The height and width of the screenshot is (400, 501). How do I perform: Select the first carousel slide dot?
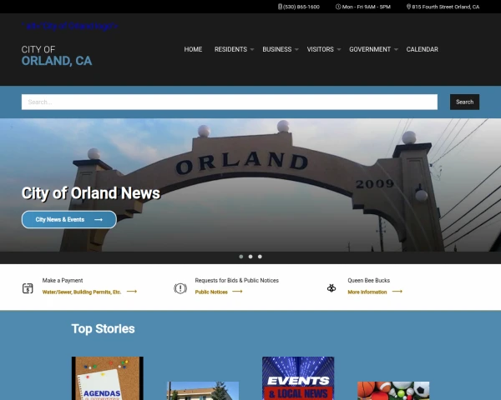(x=241, y=257)
